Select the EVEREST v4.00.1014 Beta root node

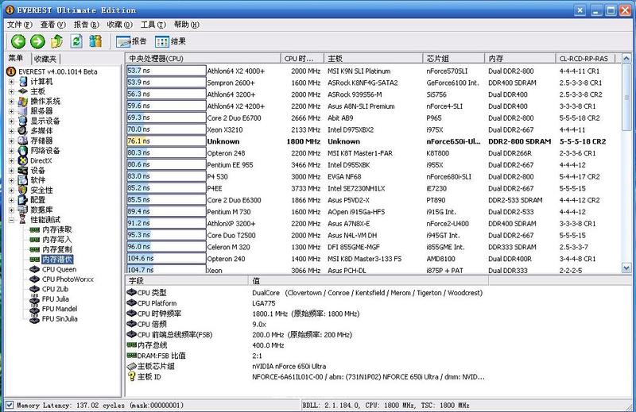point(57,71)
